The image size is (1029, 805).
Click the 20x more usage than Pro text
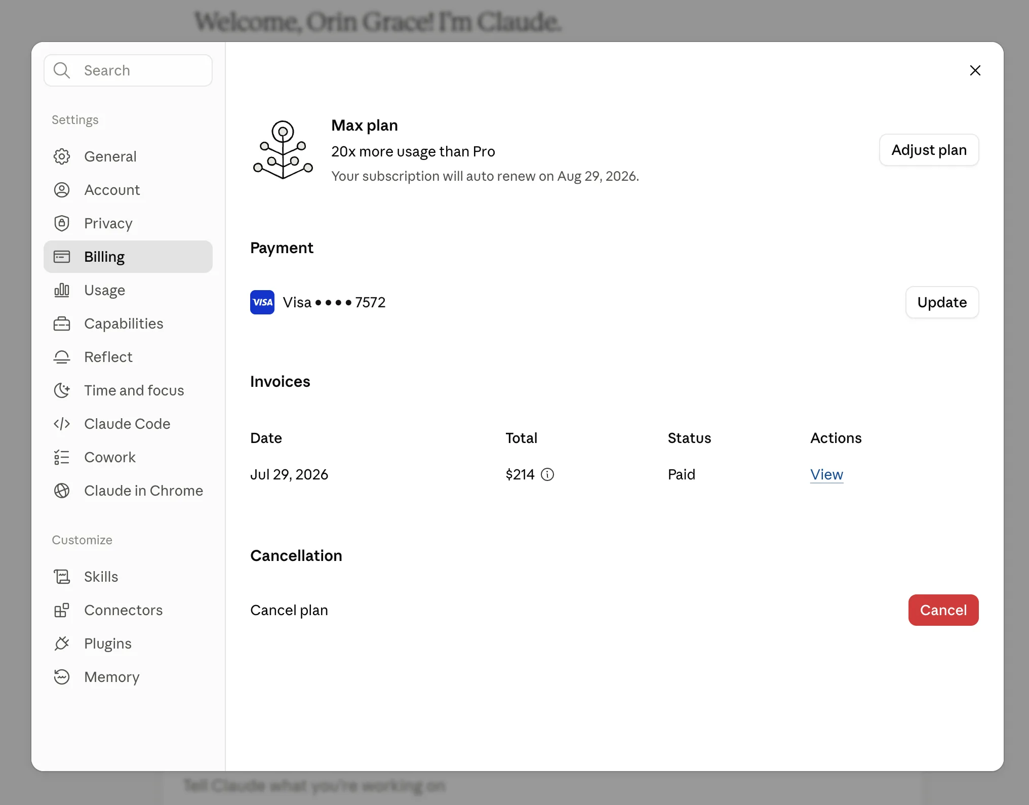(413, 151)
